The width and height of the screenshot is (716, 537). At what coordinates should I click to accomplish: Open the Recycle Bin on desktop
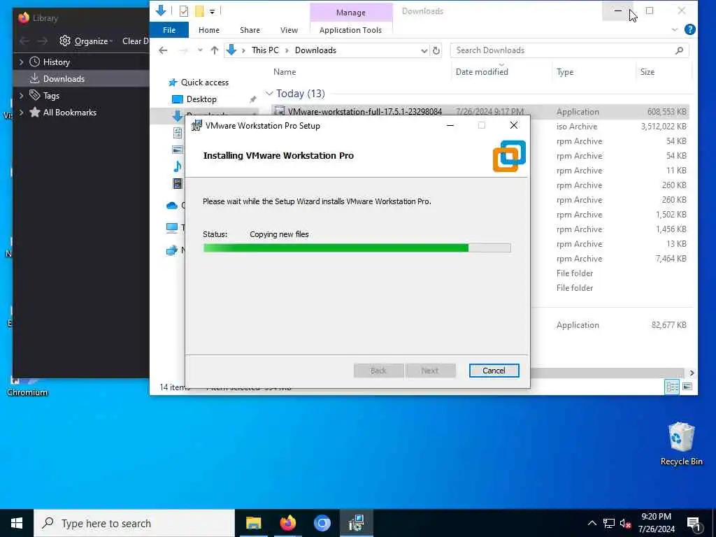681,443
